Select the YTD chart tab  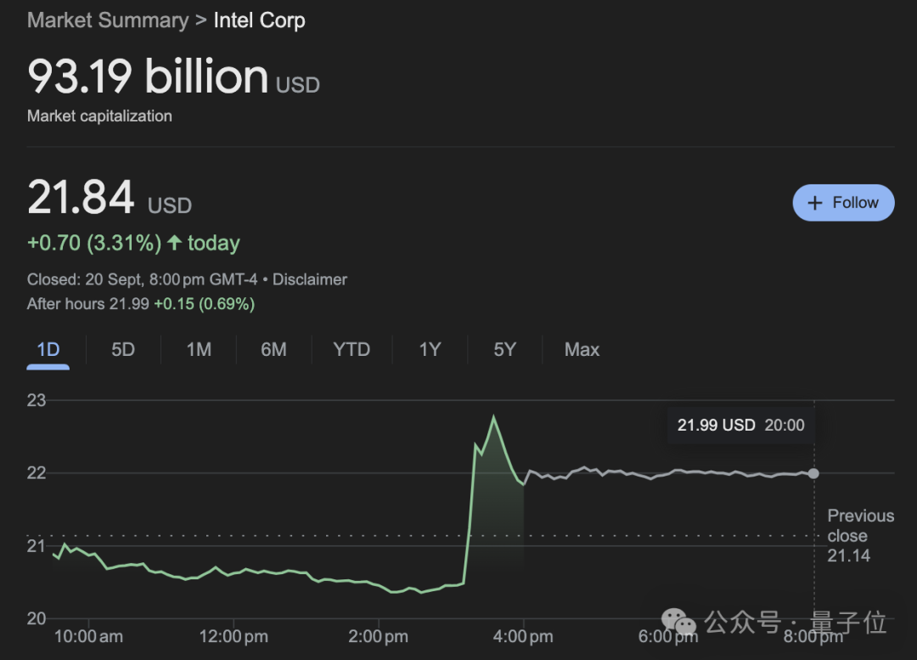pyautogui.click(x=352, y=349)
